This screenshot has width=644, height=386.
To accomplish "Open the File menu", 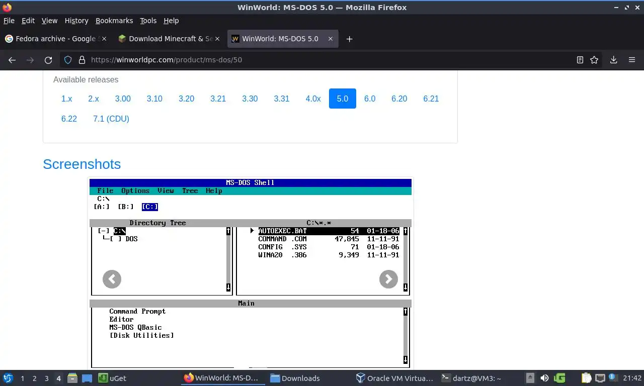I will click(9, 21).
